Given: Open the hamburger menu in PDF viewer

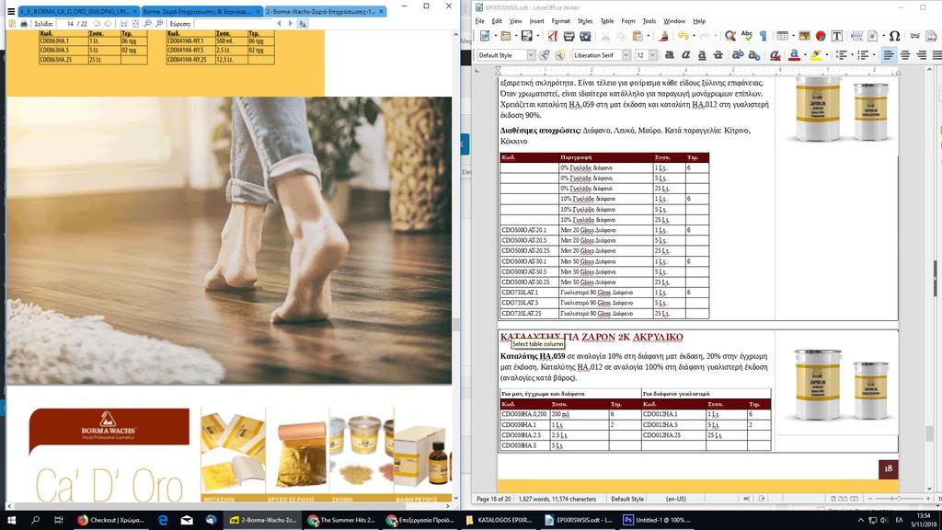Looking at the screenshot, I should (11, 11).
